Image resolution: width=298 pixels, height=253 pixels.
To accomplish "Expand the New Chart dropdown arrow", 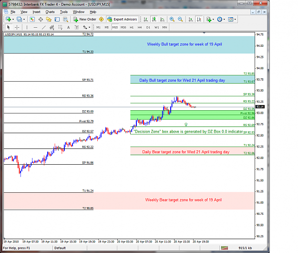I will [x=13, y=20].
